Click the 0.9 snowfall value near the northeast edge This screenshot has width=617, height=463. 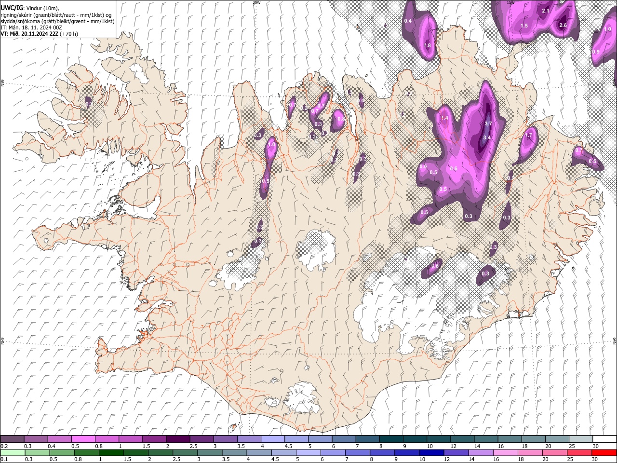(x=596, y=52)
